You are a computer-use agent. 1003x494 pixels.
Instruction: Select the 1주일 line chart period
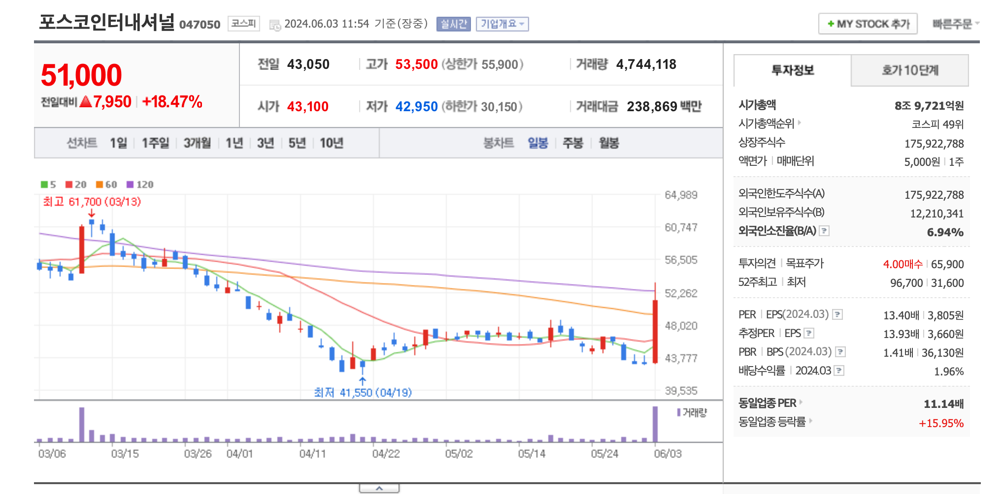[155, 143]
